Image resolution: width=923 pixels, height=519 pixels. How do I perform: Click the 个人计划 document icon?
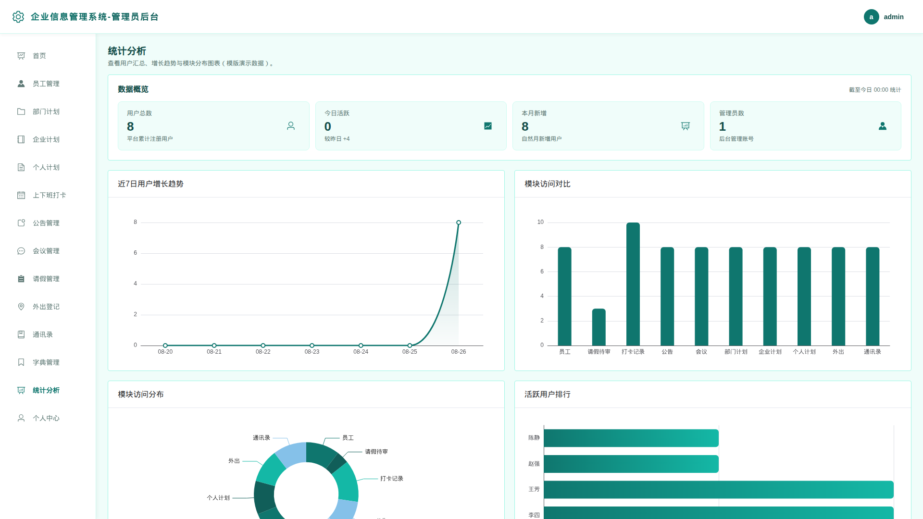click(x=21, y=167)
